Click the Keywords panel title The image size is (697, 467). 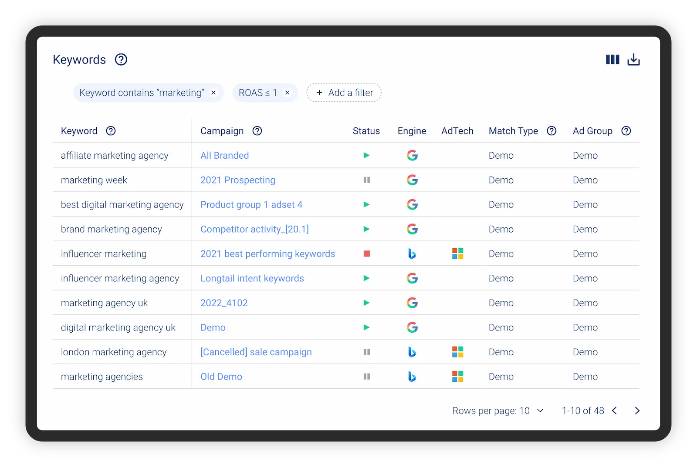[x=79, y=60]
